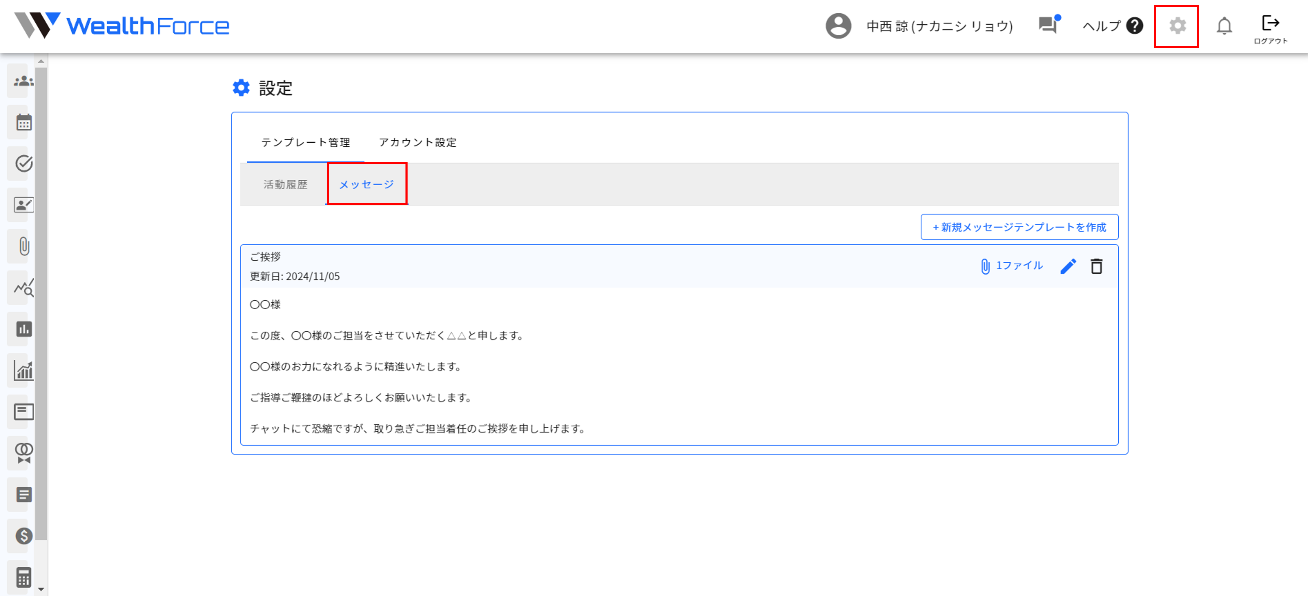The image size is (1308, 596).
Task: Open the calendar sidebar icon
Action: click(23, 122)
